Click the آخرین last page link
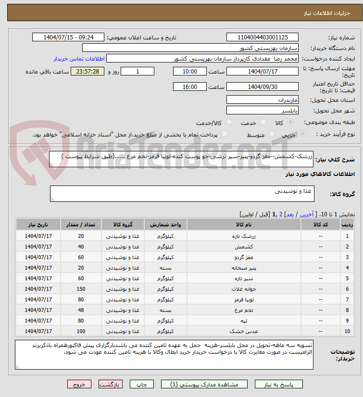This screenshot has height=397, width=363. [307, 214]
